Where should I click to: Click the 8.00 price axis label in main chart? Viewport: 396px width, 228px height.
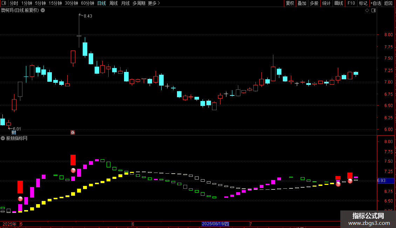tap(388, 35)
